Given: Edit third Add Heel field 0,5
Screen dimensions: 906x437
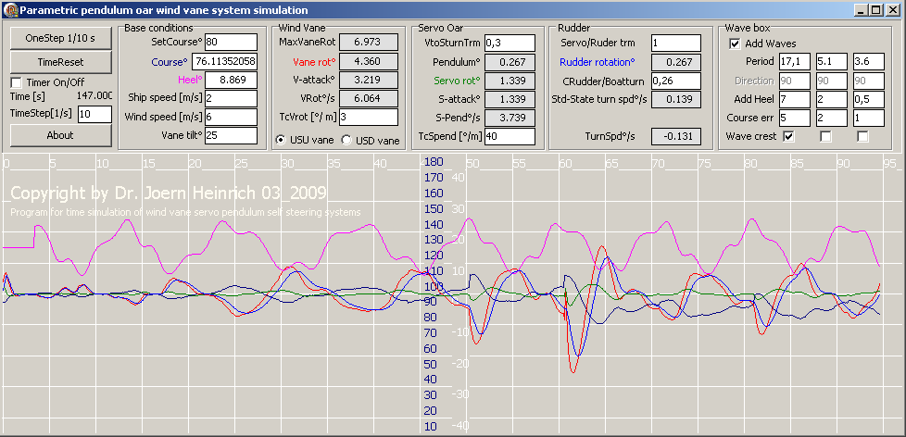Looking at the screenshot, I should [x=868, y=99].
